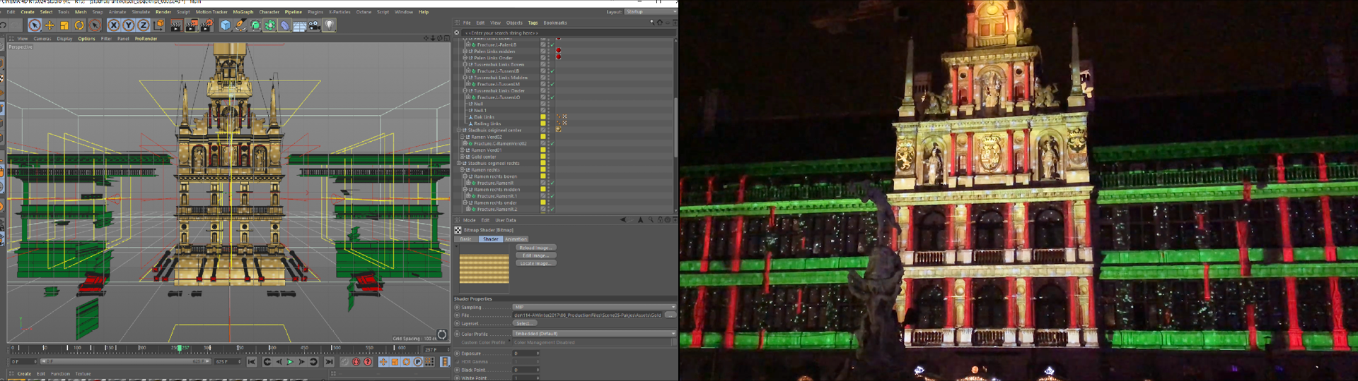Toggle the enable checkmark on Fracture.C-RamenVerd02
The image size is (1358, 381).
[552, 143]
